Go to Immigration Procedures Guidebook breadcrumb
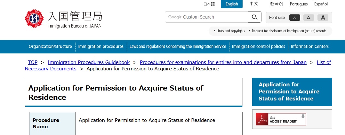 pos(89,62)
